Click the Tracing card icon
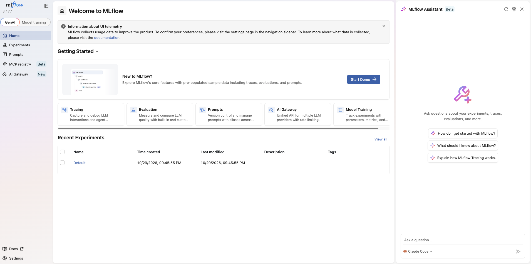The width and height of the screenshot is (531, 264). 64,110
